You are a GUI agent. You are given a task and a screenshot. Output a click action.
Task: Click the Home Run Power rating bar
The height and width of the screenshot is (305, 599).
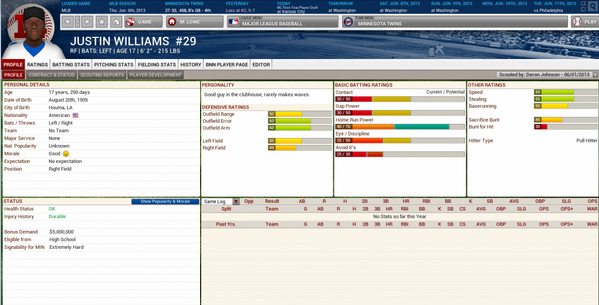point(400,127)
